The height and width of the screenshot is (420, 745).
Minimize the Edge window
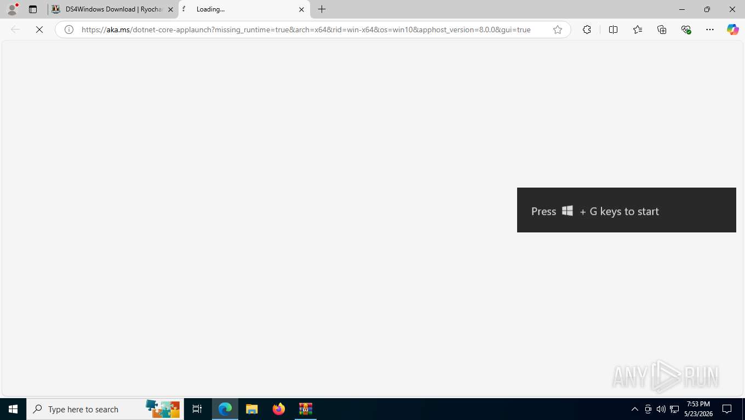point(682,9)
